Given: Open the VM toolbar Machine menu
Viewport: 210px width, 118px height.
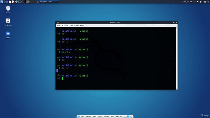Looking at the screenshot, I should coord(89,117).
